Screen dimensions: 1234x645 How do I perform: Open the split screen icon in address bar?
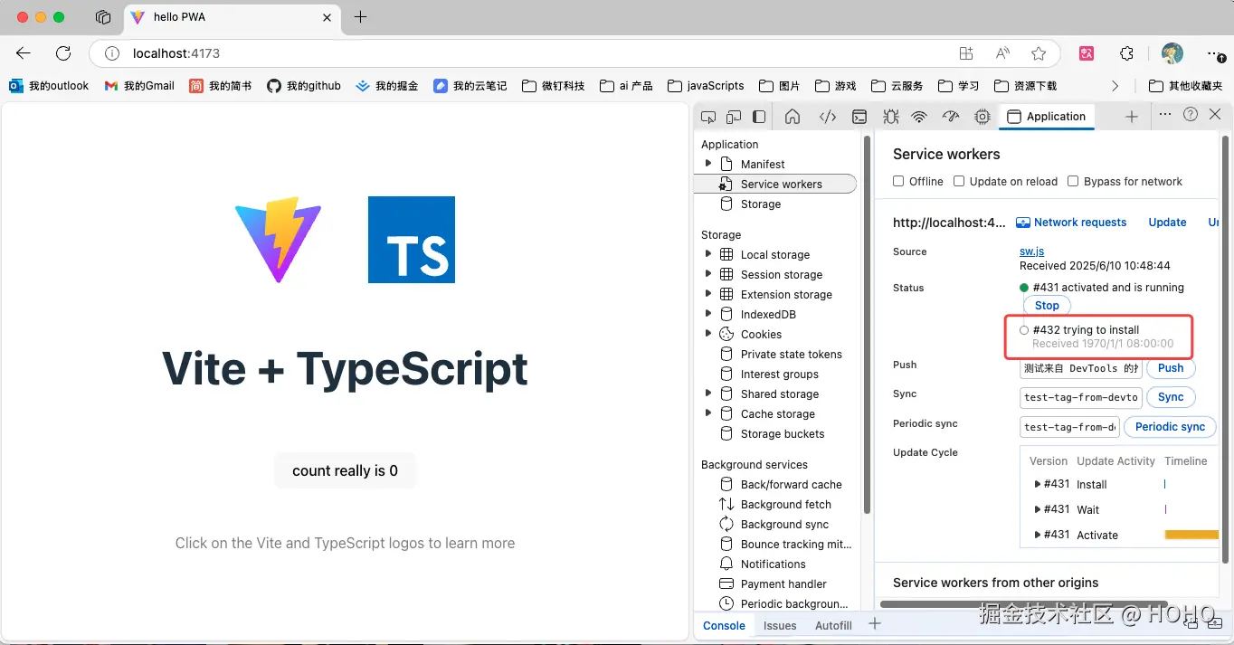click(966, 53)
